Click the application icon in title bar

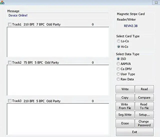click(x=2, y=2)
